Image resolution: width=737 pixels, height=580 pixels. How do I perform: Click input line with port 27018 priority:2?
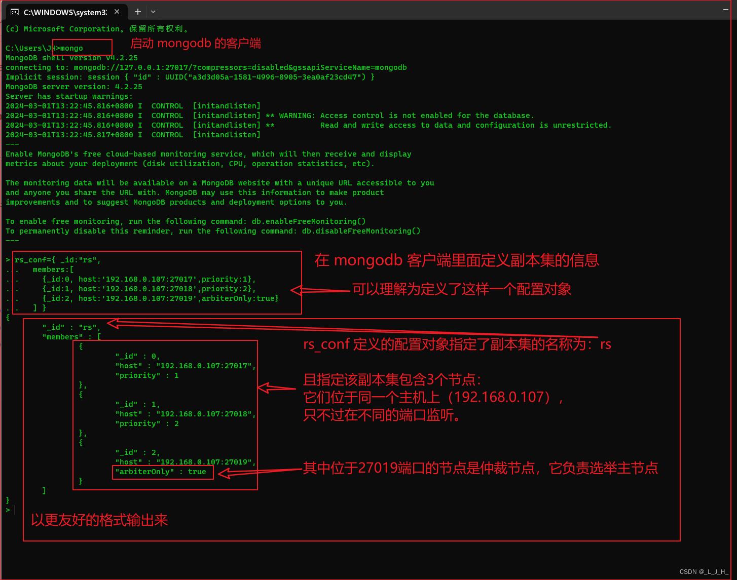(x=149, y=289)
